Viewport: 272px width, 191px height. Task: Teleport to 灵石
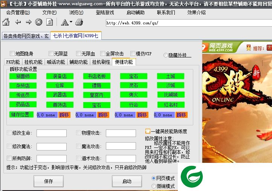pos(134,85)
